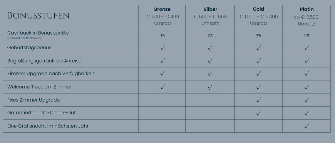335x143 pixels.
Task: Select the Gold tier column header
Action: coord(258,9)
